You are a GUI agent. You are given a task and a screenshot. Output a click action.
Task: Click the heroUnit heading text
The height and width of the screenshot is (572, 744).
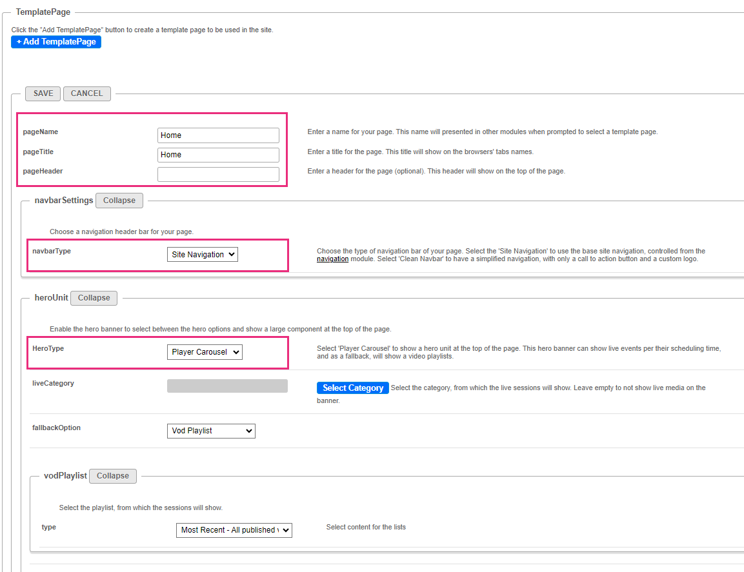coord(51,297)
